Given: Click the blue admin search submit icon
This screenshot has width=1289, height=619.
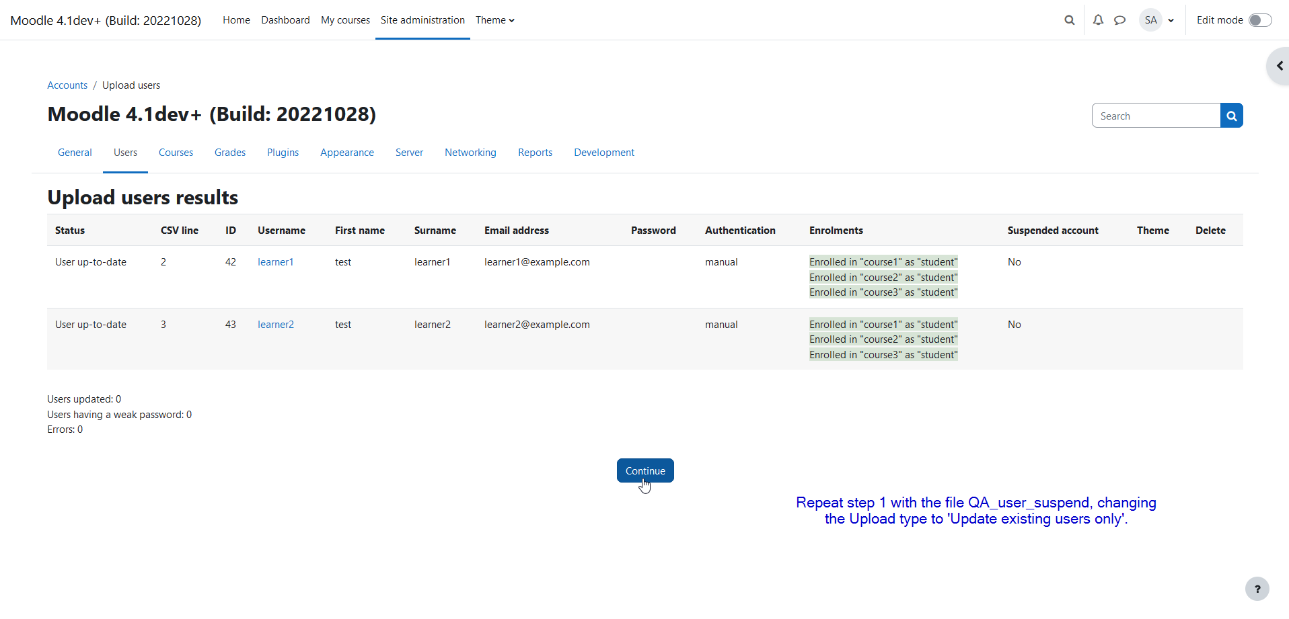Looking at the screenshot, I should [x=1231, y=116].
